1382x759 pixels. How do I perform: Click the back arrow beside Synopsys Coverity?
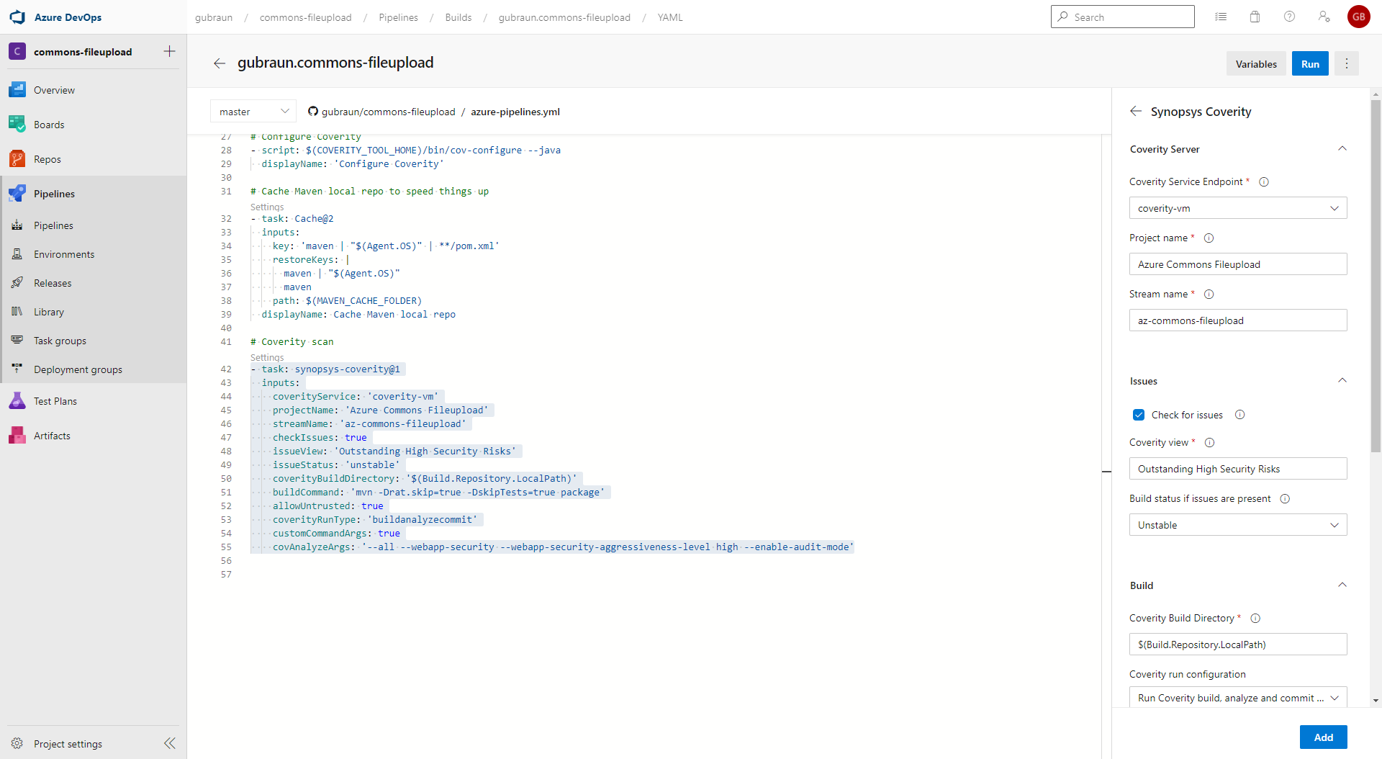[x=1136, y=111]
